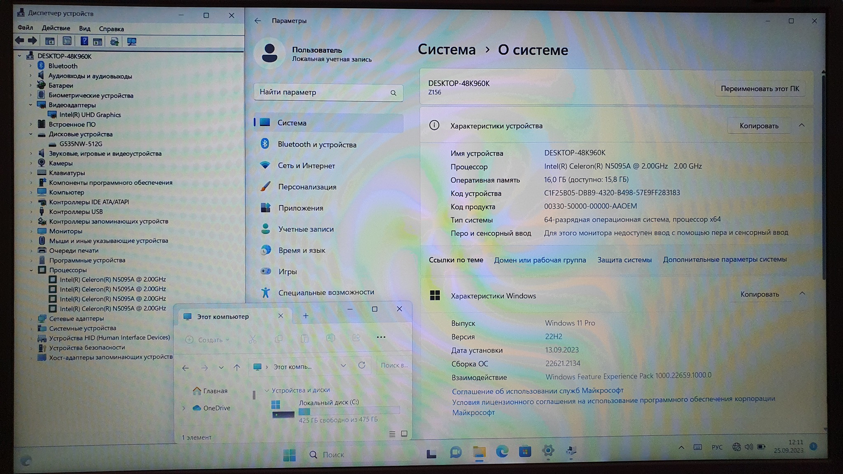Collapse Характеристики устройства section chevron
Image resolution: width=843 pixels, height=474 pixels.
coord(801,125)
